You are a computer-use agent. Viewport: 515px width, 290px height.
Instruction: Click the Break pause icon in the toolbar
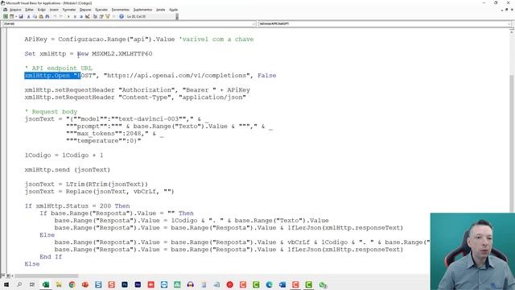(75, 16)
